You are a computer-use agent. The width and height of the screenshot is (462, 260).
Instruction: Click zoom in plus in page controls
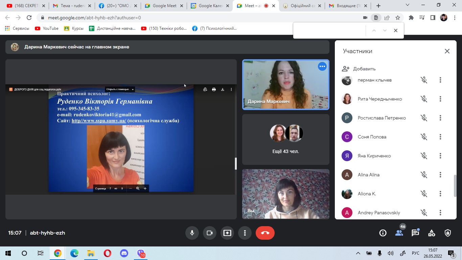point(145,188)
